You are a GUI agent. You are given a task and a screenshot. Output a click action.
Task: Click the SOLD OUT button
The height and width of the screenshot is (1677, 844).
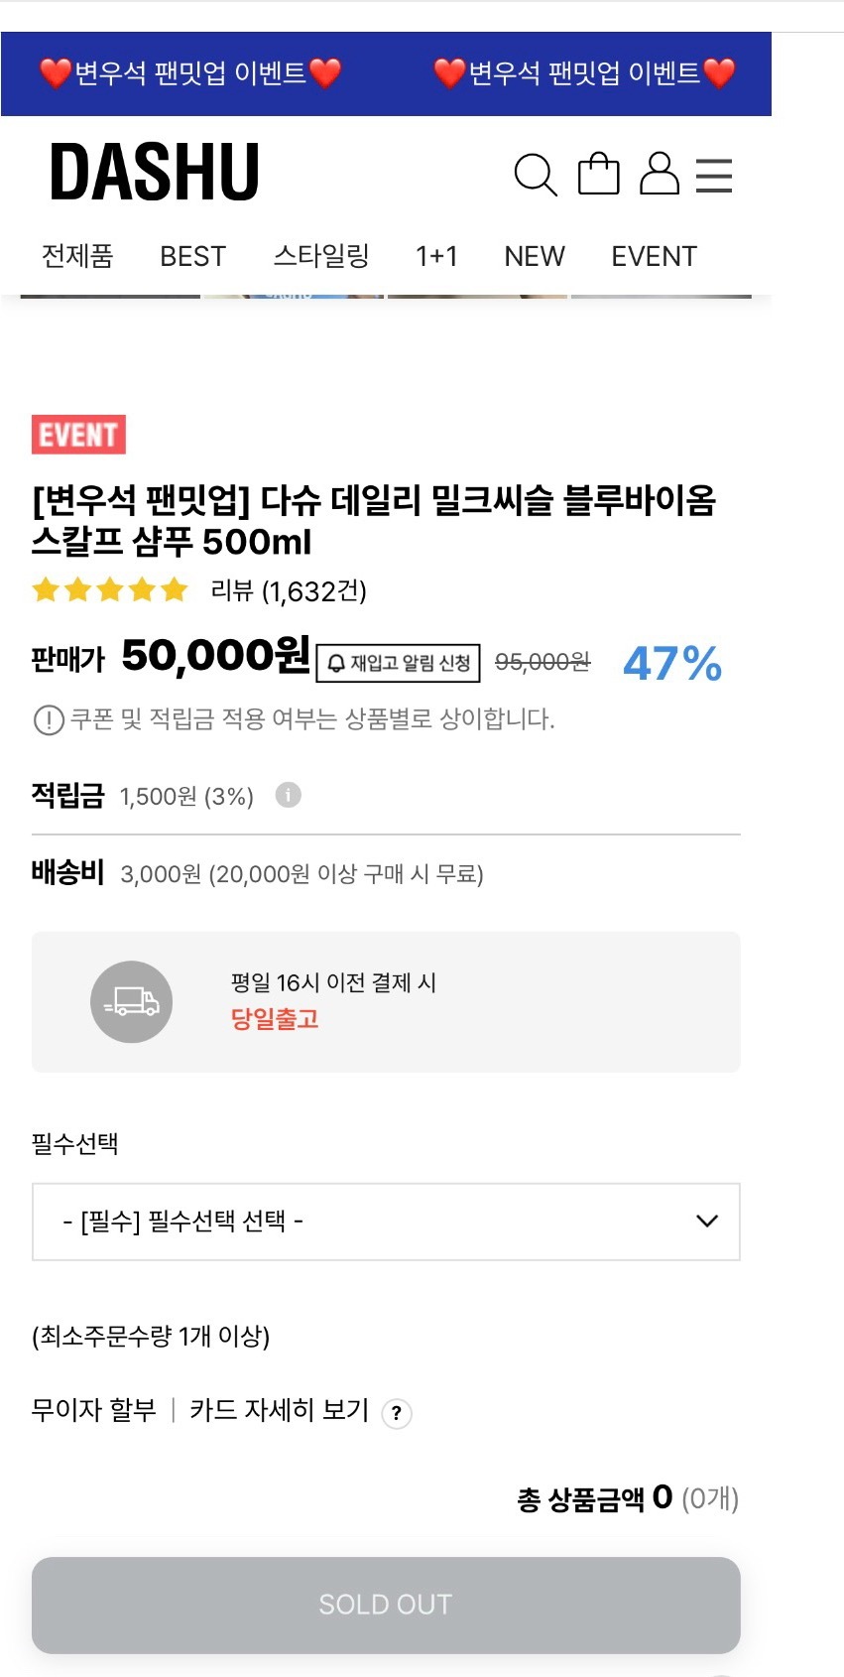tap(386, 1605)
